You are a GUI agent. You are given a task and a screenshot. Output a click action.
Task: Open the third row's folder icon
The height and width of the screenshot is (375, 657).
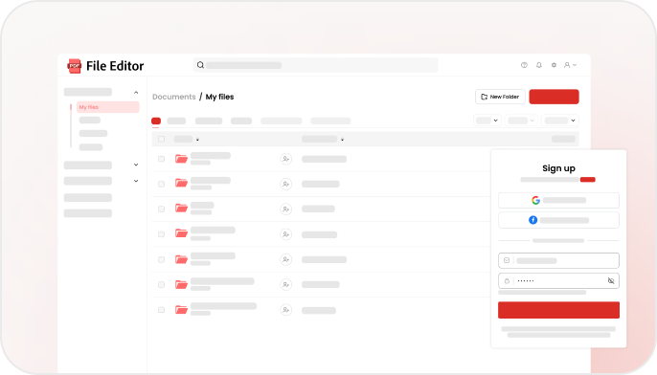pyautogui.click(x=181, y=208)
